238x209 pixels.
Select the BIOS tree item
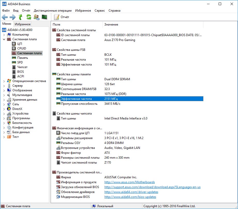click(20, 71)
